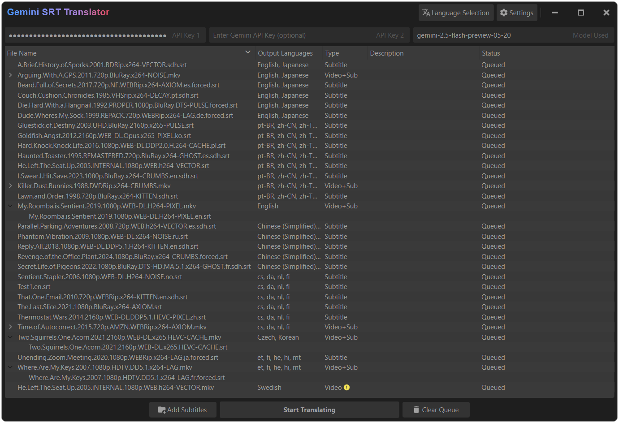Select Beard.Full.of.Secrets es.forced.srt file
The height and width of the screenshot is (423, 619).
click(118, 85)
